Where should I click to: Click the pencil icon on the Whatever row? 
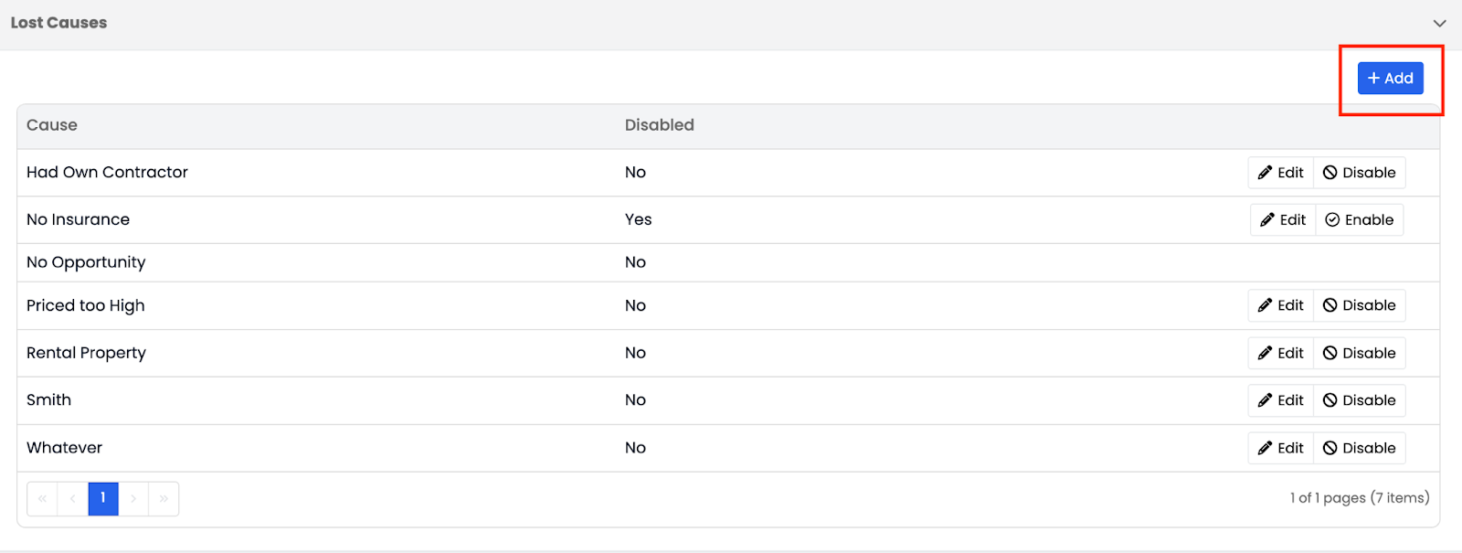pyautogui.click(x=1267, y=448)
